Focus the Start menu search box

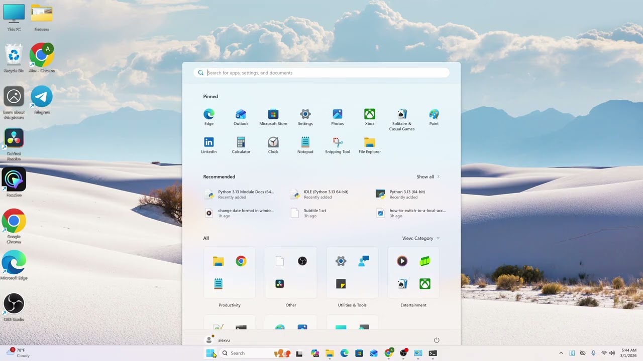point(321,73)
